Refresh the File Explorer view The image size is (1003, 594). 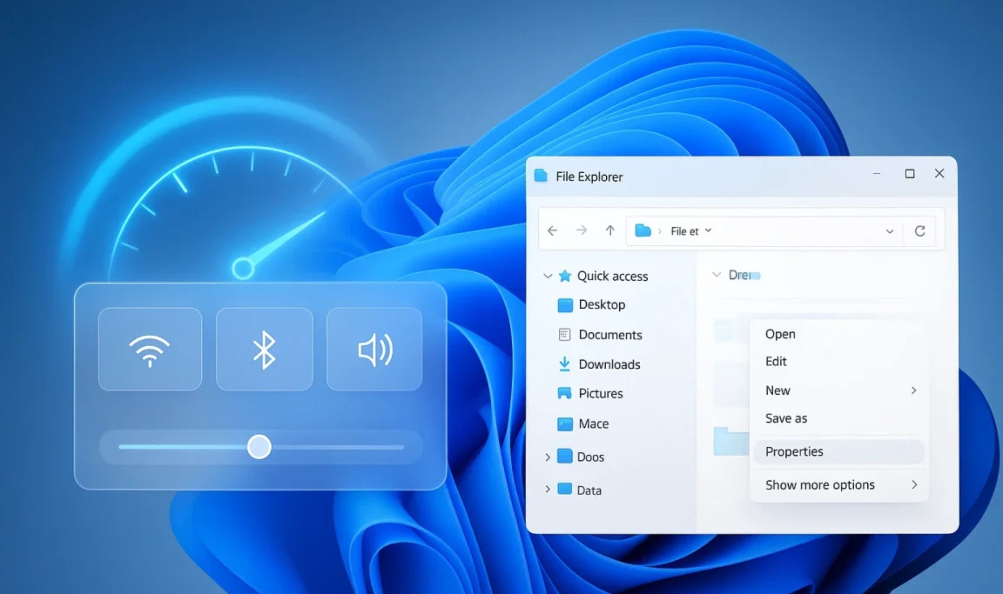click(920, 231)
